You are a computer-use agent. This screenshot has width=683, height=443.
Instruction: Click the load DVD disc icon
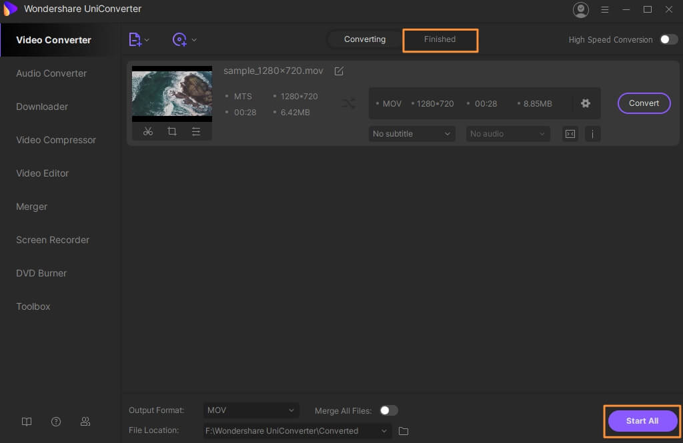(180, 40)
